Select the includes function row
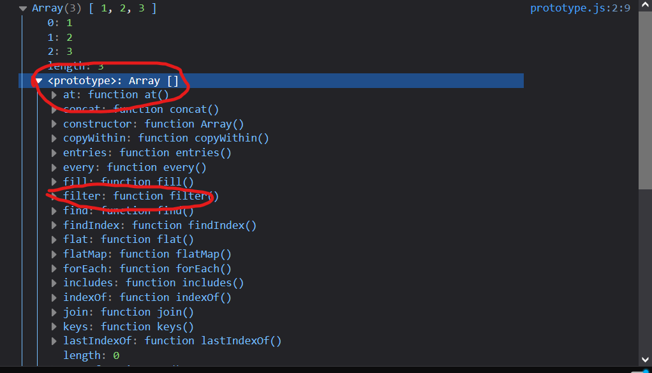This screenshot has width=652, height=373. (153, 283)
